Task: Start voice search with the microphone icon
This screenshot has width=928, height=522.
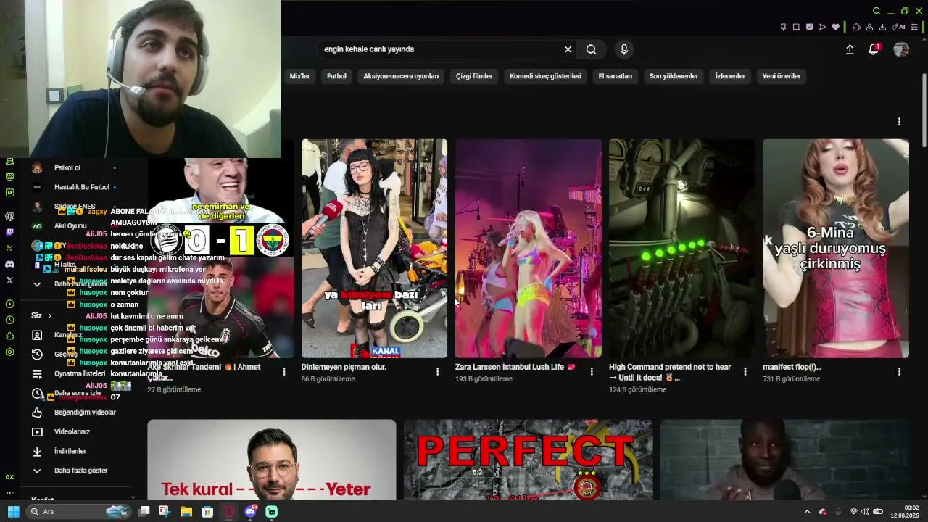Action: [x=624, y=49]
